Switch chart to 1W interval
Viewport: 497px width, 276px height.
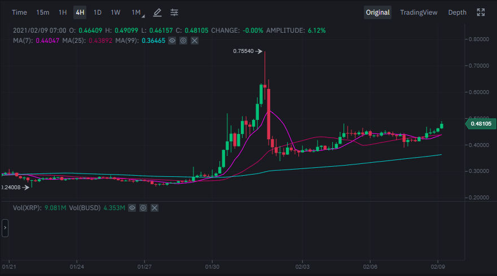coord(116,12)
